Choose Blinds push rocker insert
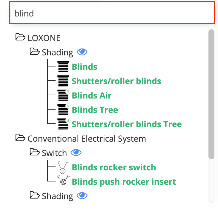The height and width of the screenshot is (212, 218). (x=124, y=182)
